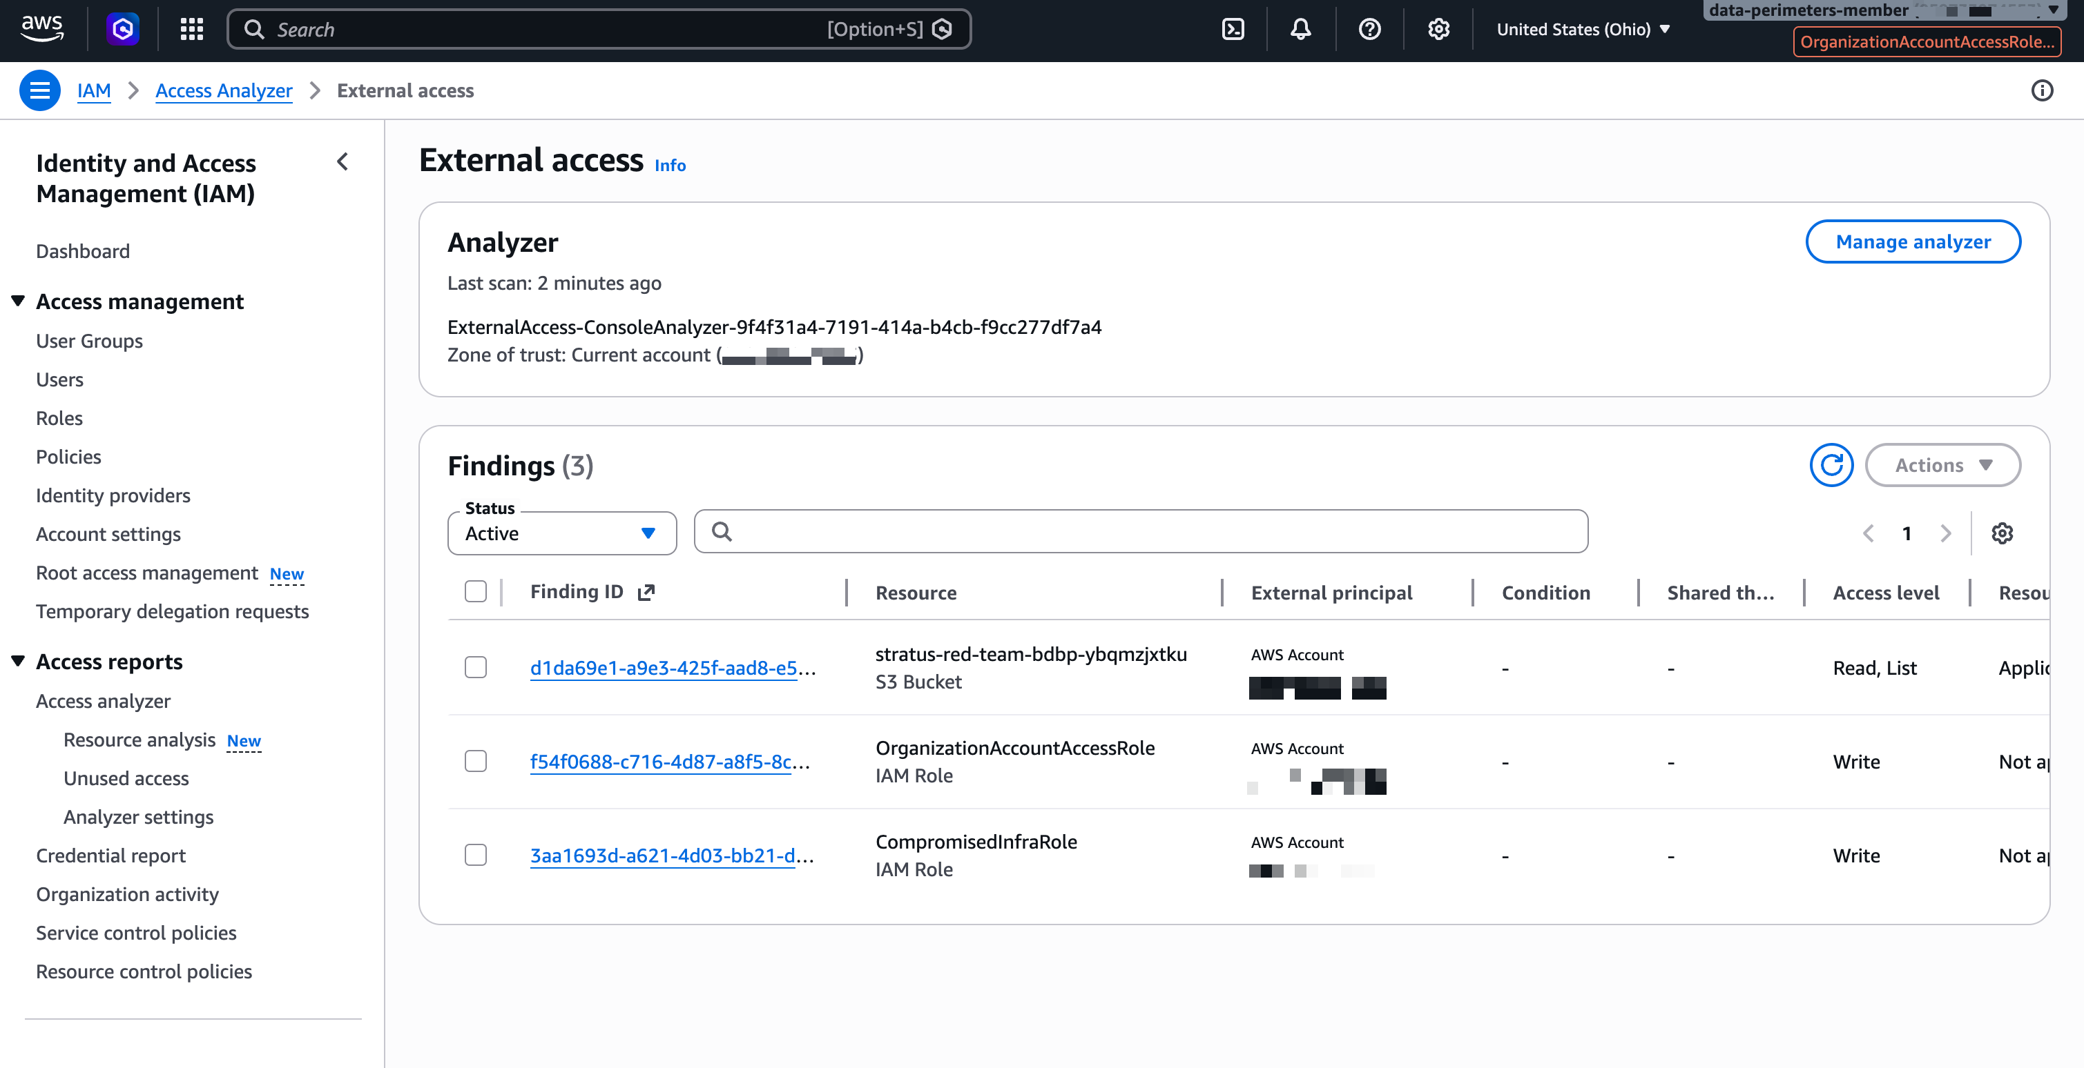Go to Policies in sidebar
Image resolution: width=2084 pixels, height=1068 pixels.
tap(69, 457)
